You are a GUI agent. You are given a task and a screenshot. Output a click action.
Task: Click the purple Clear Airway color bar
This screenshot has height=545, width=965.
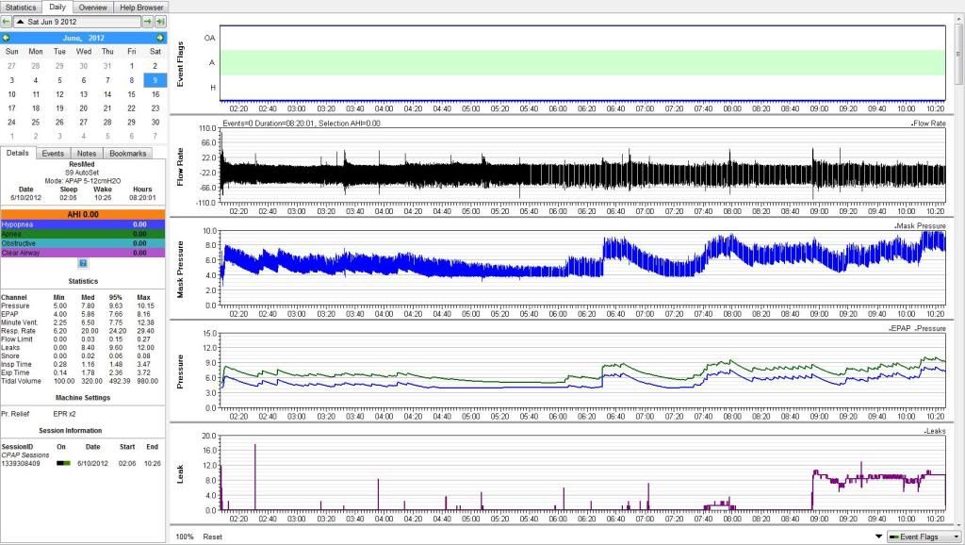coord(82,252)
